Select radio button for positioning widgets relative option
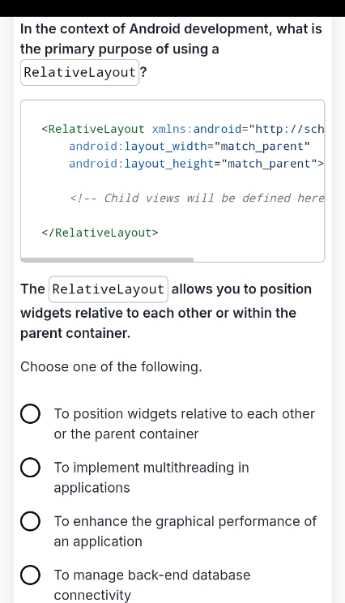The width and height of the screenshot is (345, 603). (30, 414)
